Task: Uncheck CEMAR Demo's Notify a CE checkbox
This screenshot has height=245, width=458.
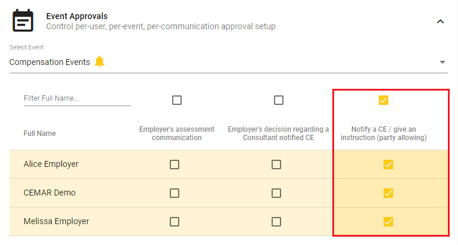Action: pos(388,193)
